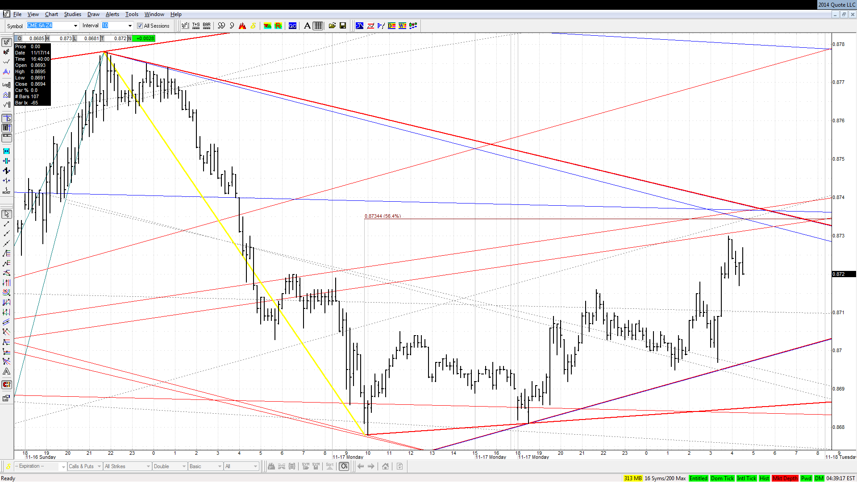Image resolution: width=857 pixels, height=482 pixels.
Task: Expand the Symbol dropdown
Action: 75,26
